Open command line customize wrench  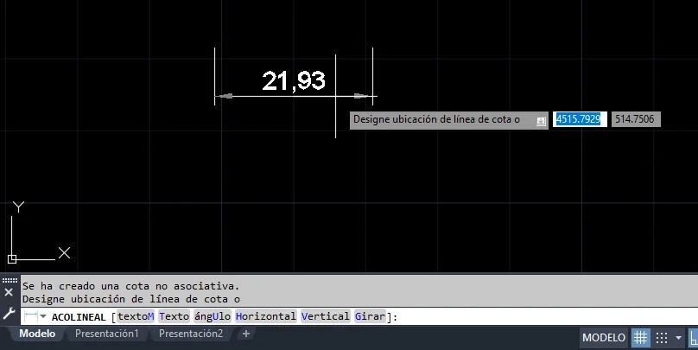9,314
